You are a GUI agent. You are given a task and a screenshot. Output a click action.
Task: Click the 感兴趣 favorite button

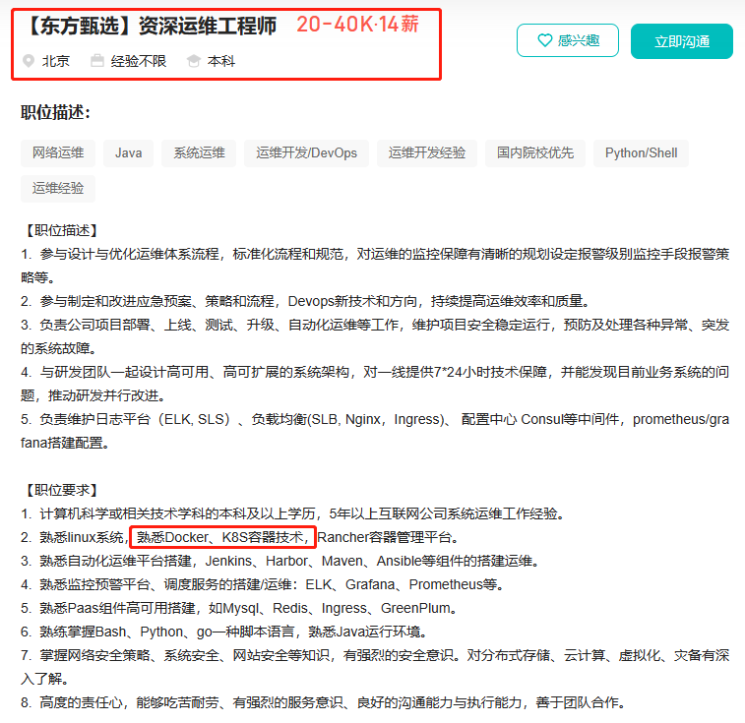(x=567, y=40)
